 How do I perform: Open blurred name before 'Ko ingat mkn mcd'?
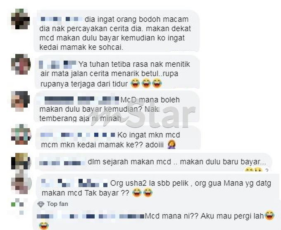[x=78, y=135]
